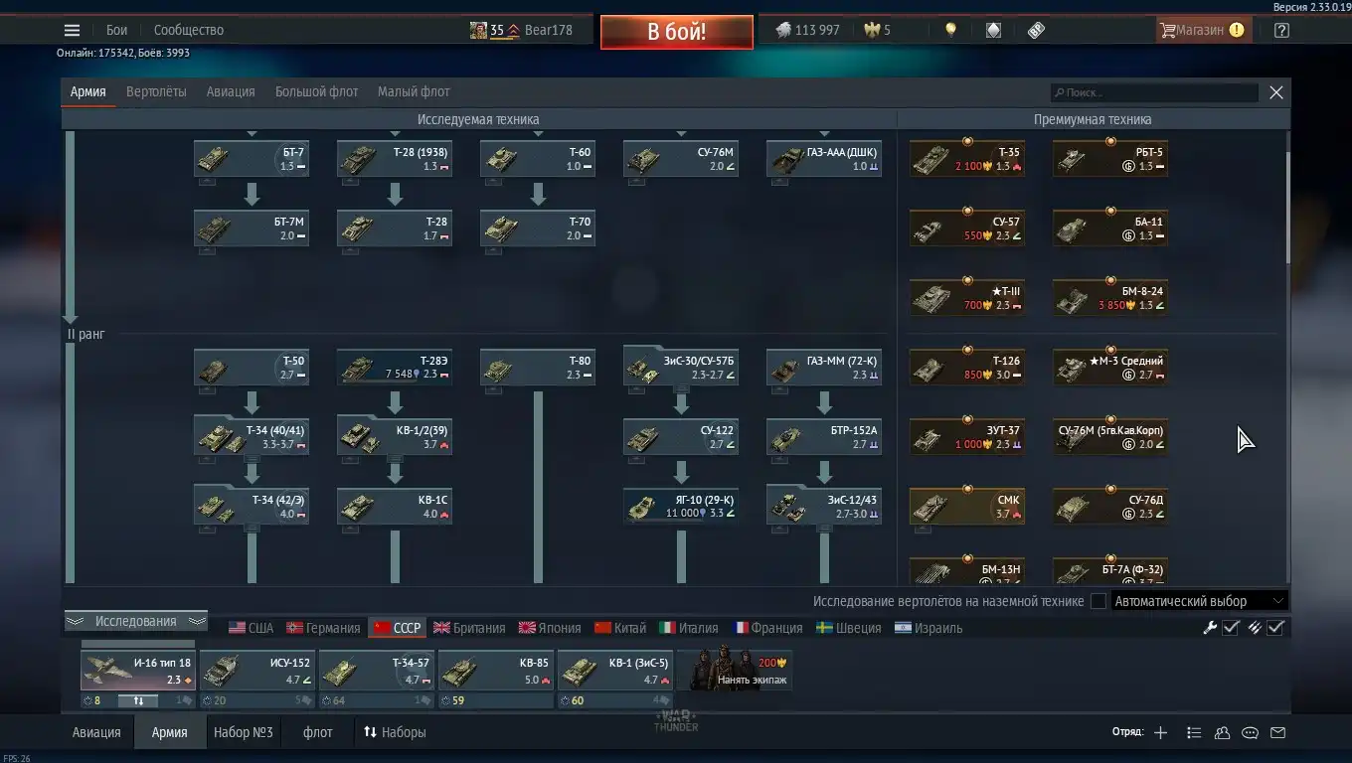
Task: Toggle auto-refill ammunition checkbox
Action: click(1275, 628)
